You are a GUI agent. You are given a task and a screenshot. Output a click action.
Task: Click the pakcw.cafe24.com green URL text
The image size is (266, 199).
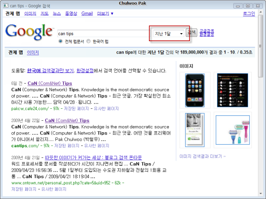click(30, 108)
